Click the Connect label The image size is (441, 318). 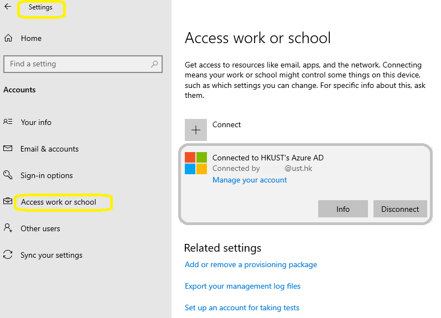click(226, 124)
